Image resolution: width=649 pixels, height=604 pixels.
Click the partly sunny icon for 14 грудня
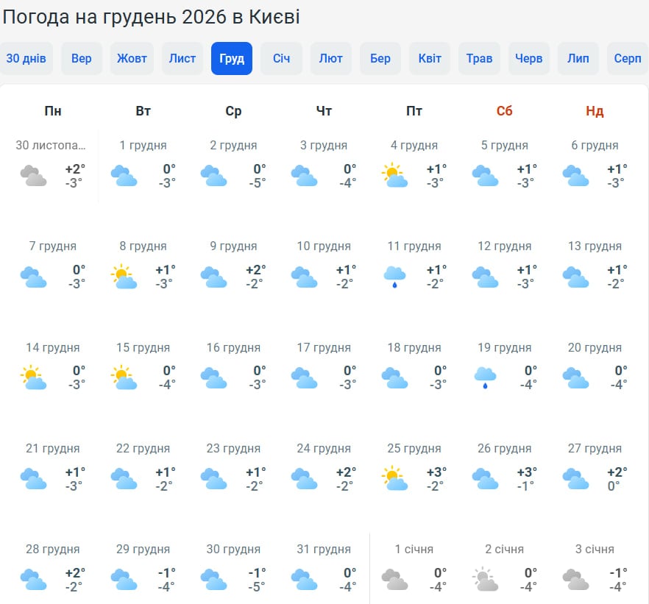(34, 377)
